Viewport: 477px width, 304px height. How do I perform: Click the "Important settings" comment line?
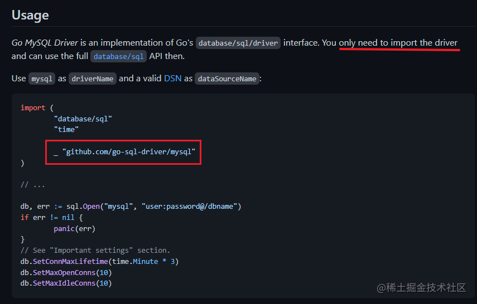coord(95,250)
